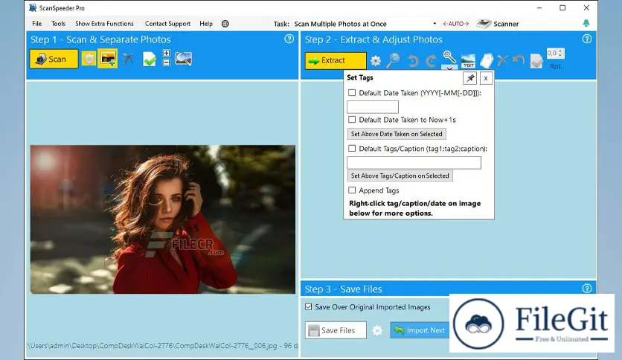Viewport: 622px width, 360px height.
Task: Click the Scanner selector button
Action: (498, 24)
